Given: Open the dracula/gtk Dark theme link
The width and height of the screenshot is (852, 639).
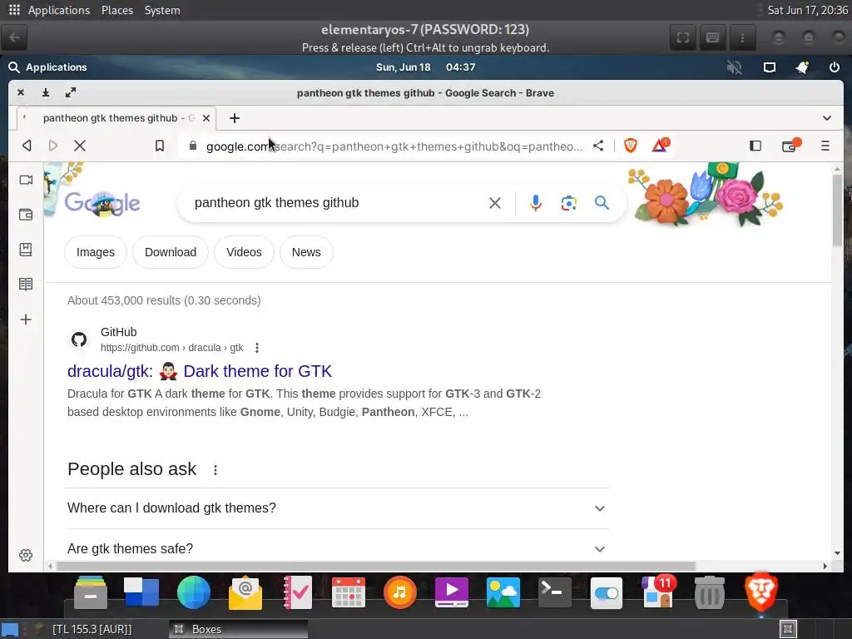Looking at the screenshot, I should pos(200,371).
